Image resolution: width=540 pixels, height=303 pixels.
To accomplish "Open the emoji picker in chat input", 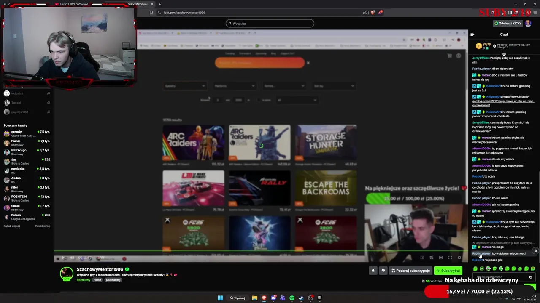I will pos(530,277).
